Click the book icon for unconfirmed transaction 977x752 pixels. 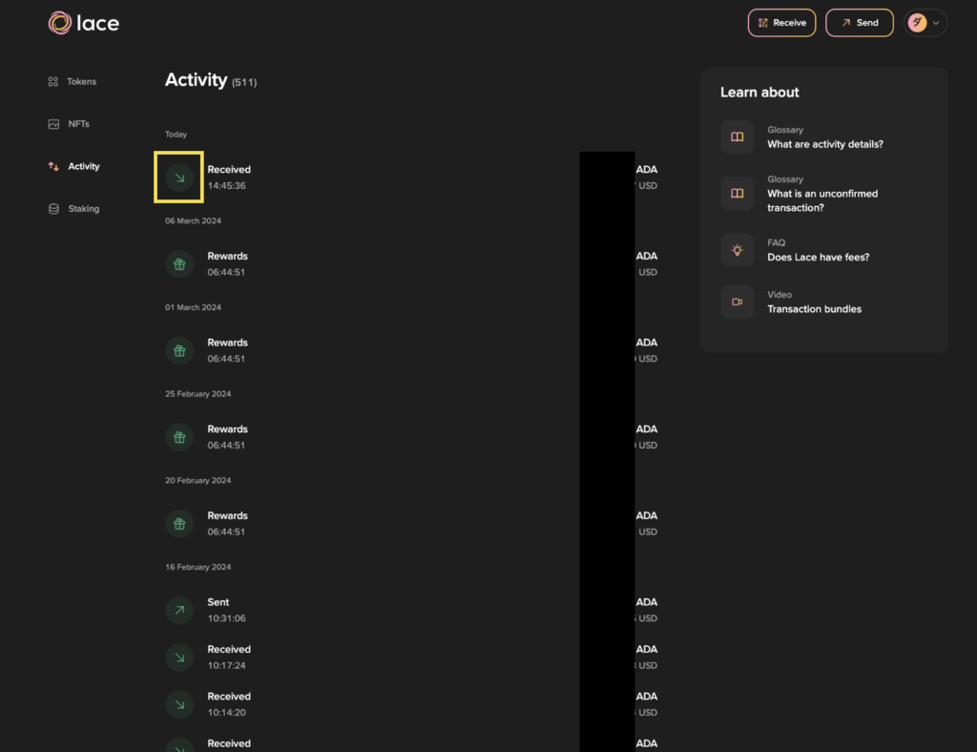737,194
